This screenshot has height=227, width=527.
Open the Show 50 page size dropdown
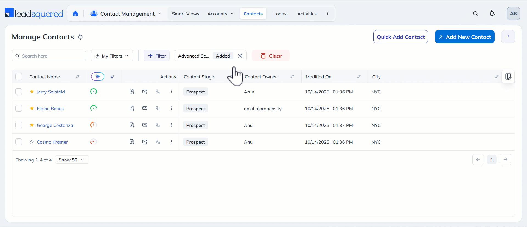click(72, 160)
